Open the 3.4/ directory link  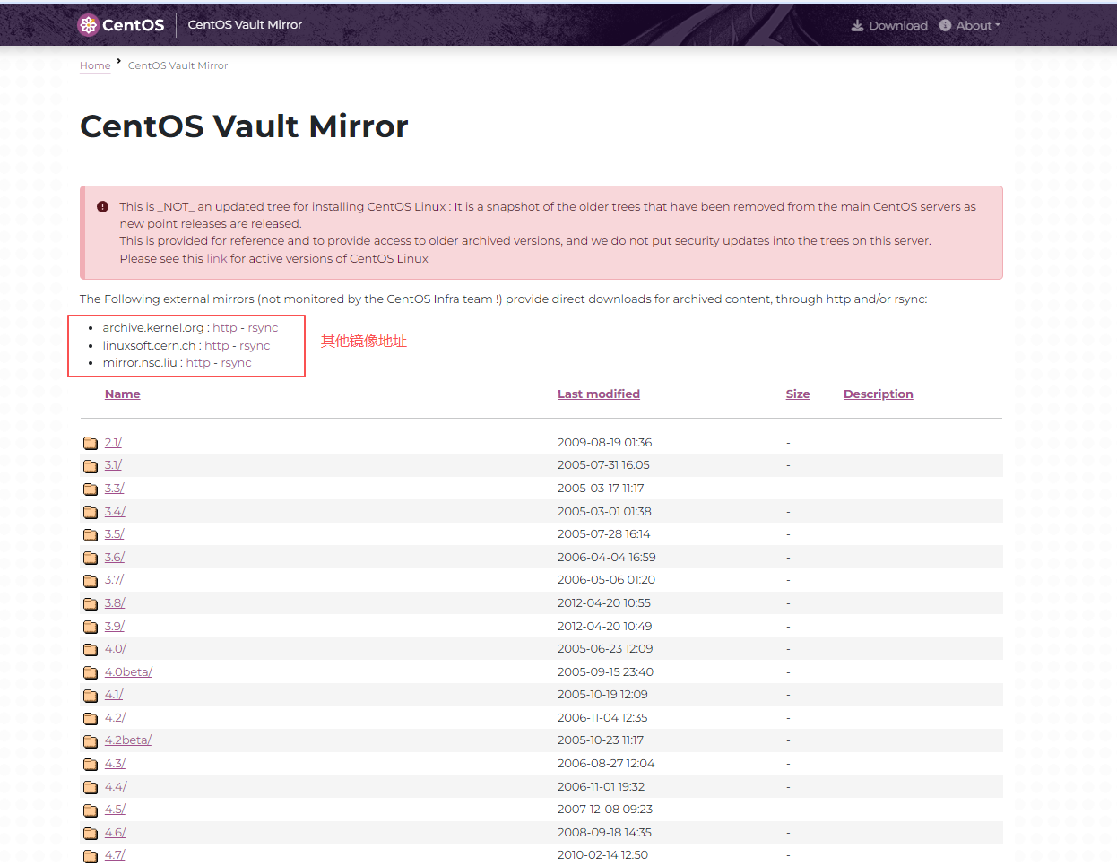(115, 512)
